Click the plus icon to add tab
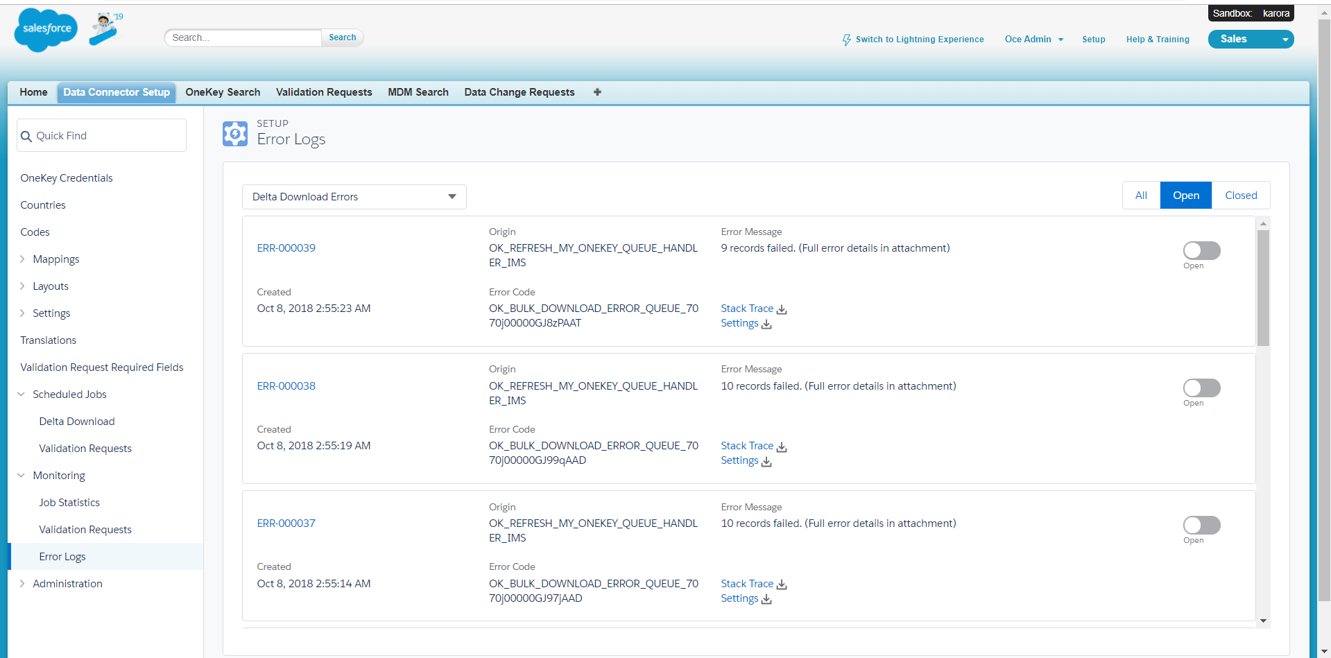The width and height of the screenshot is (1331, 658). [597, 92]
